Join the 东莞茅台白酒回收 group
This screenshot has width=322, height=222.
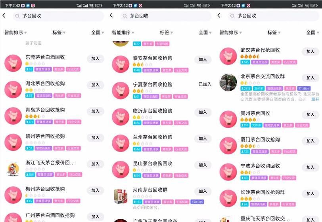[95, 59]
